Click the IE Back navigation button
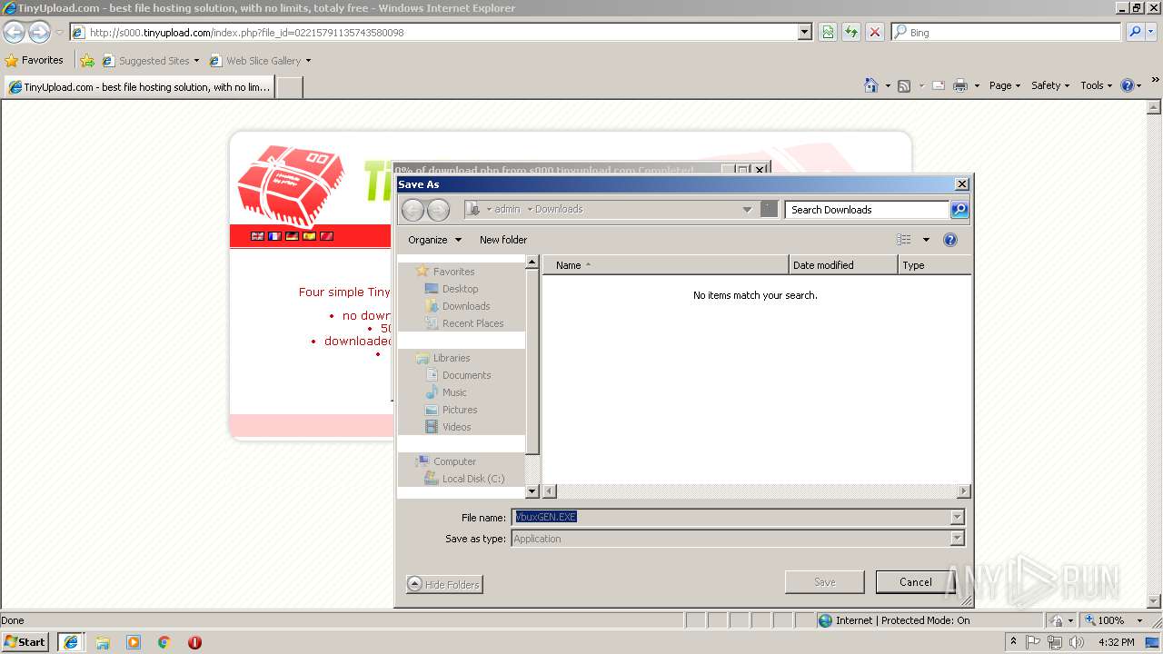Screen dimensions: 1163x654 pyautogui.click(x=14, y=32)
